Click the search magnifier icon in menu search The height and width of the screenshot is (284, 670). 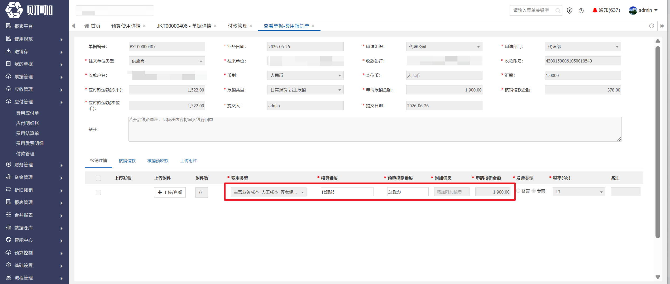(x=558, y=11)
